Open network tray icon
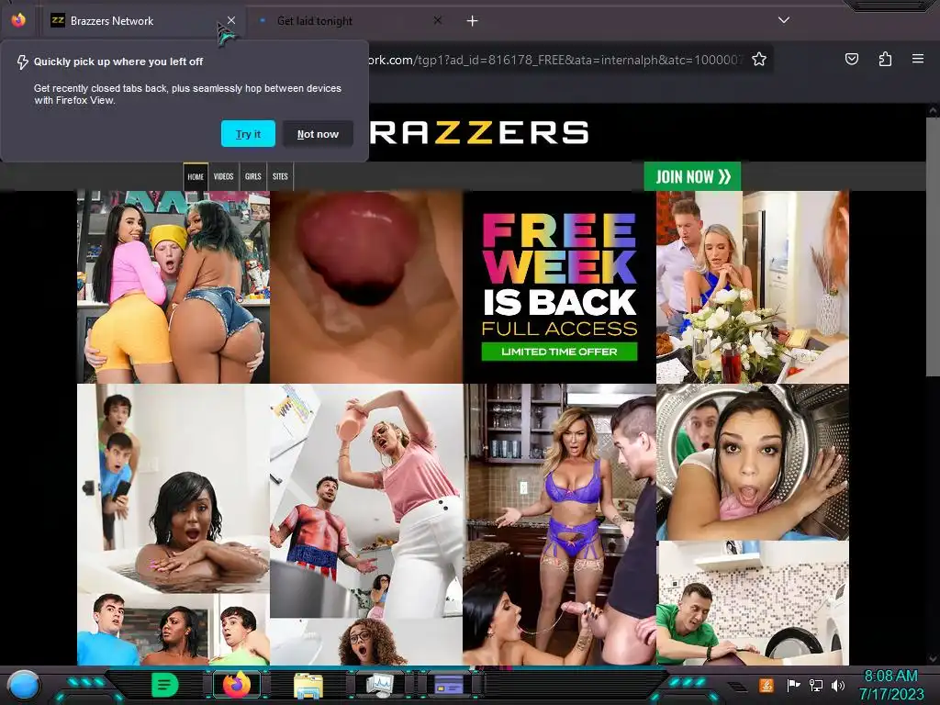The image size is (940, 705). coord(816,685)
